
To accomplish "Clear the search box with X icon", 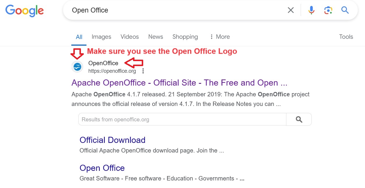I will click(290, 10).
